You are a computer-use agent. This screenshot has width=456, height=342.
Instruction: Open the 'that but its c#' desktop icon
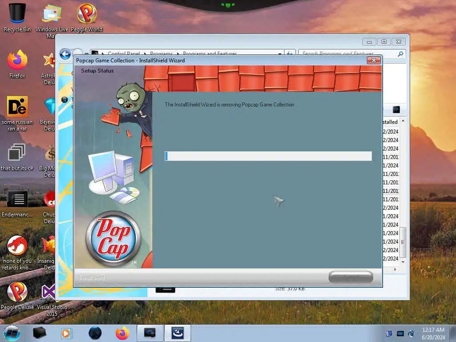pyautogui.click(x=17, y=157)
